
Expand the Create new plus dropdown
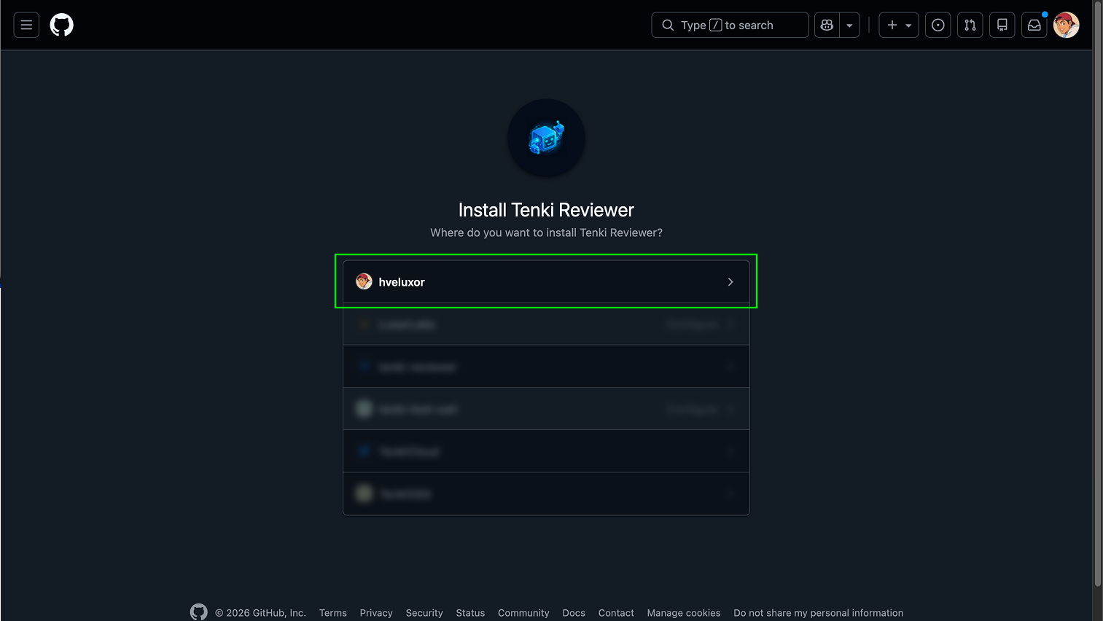899,25
